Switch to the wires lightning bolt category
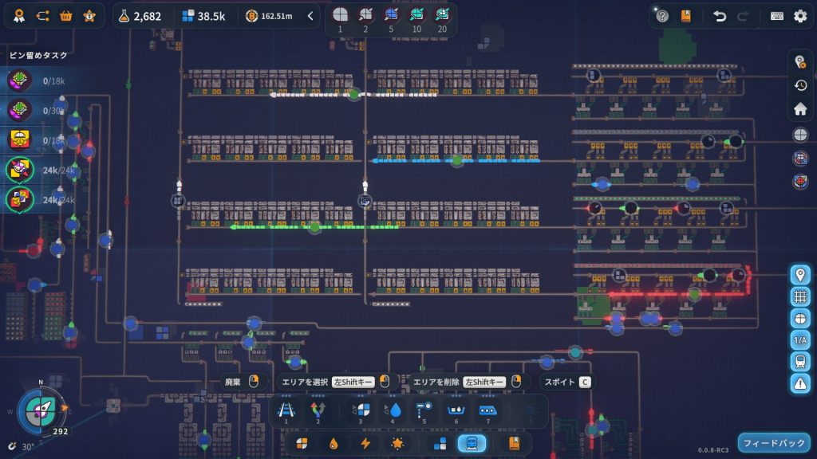The height and width of the screenshot is (459, 817). (365, 443)
